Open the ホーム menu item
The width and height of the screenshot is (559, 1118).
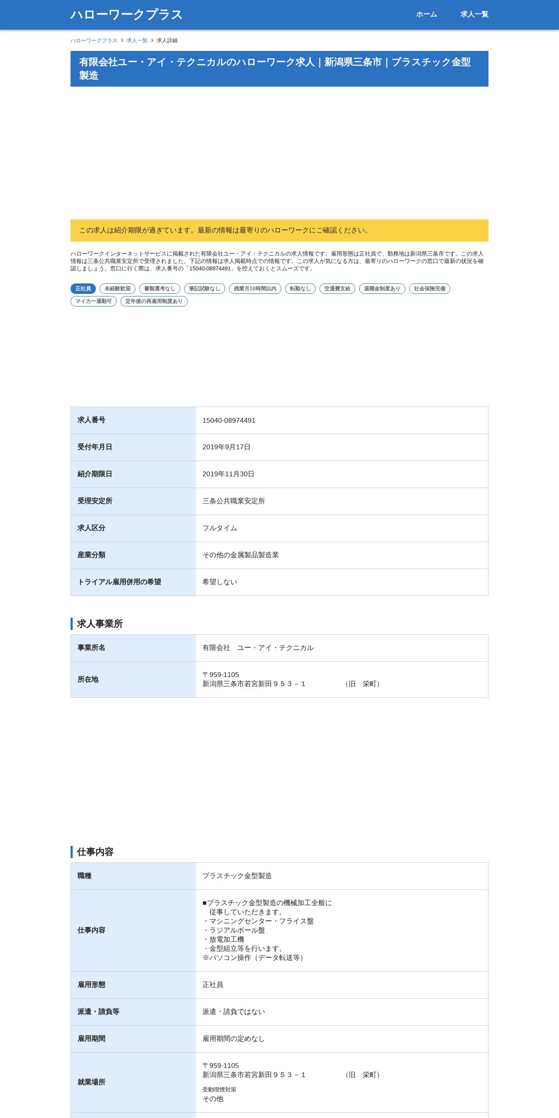click(426, 14)
